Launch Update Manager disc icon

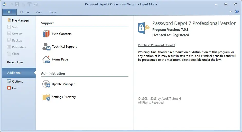[x=46, y=84]
